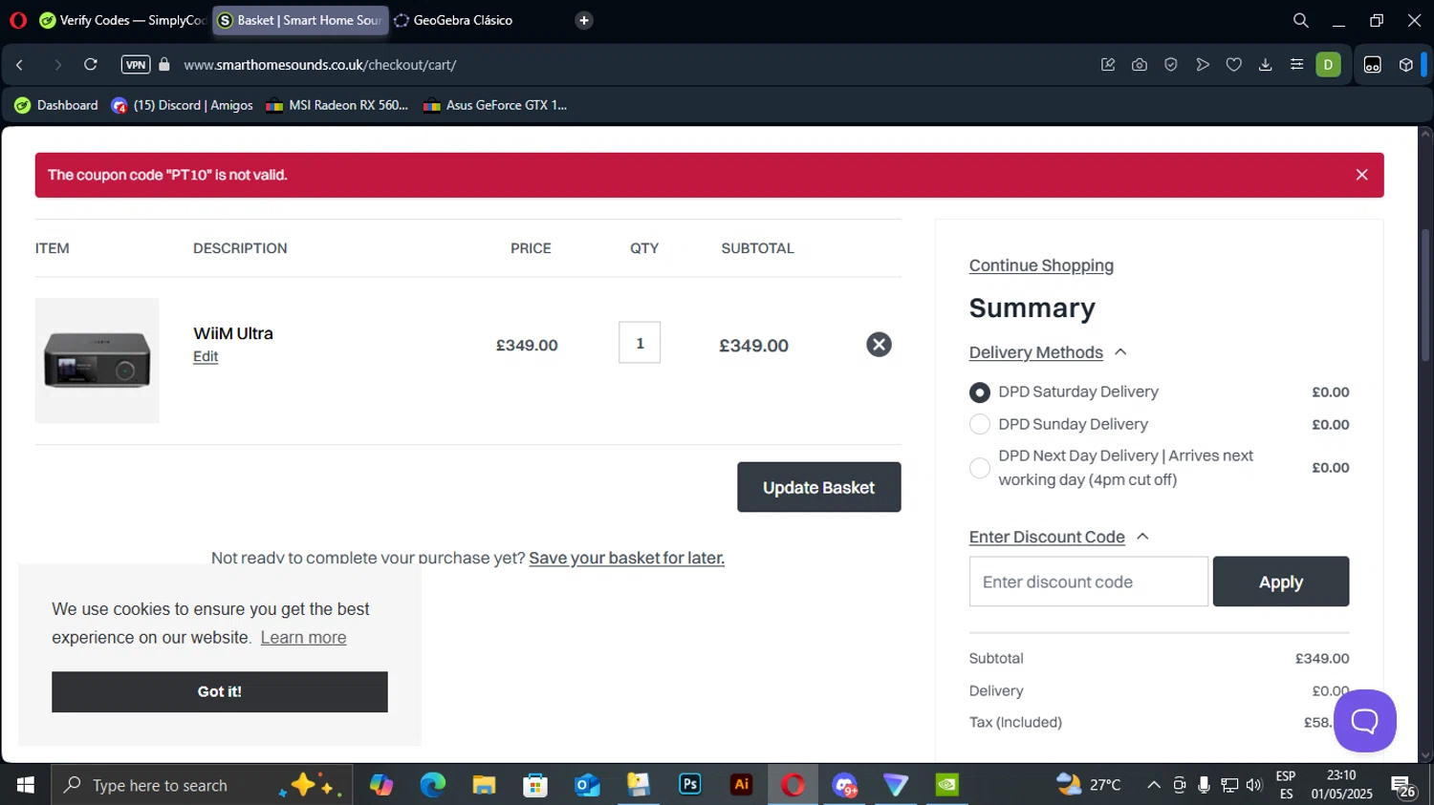Open the green D profile icon
Image resolution: width=1434 pixels, height=805 pixels.
pyautogui.click(x=1328, y=65)
